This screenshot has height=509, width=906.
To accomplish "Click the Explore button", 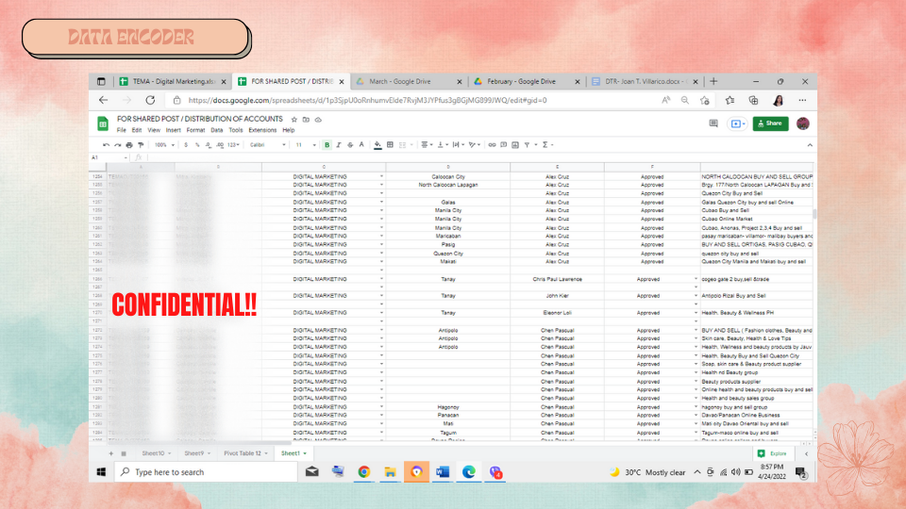I will click(773, 453).
